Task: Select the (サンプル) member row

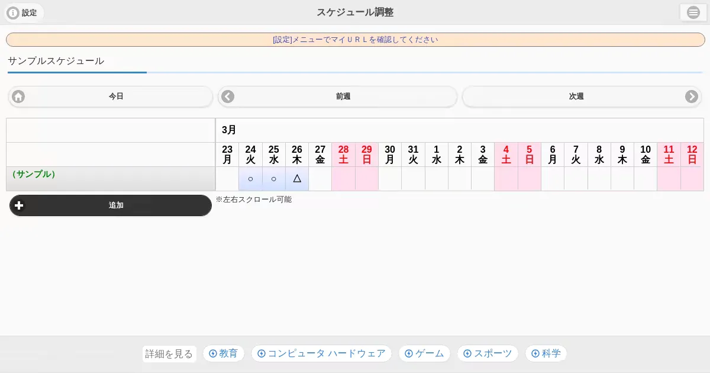Action: coord(111,178)
